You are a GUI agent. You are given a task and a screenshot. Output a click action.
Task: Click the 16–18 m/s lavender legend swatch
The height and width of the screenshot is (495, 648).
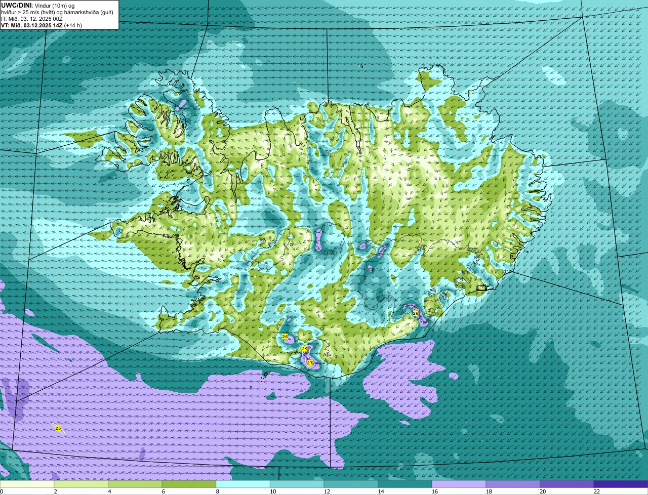459,484
